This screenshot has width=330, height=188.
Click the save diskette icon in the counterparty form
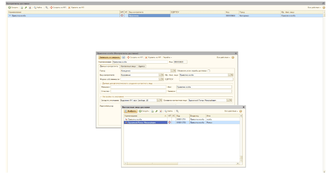pyautogui.click(x=124, y=57)
